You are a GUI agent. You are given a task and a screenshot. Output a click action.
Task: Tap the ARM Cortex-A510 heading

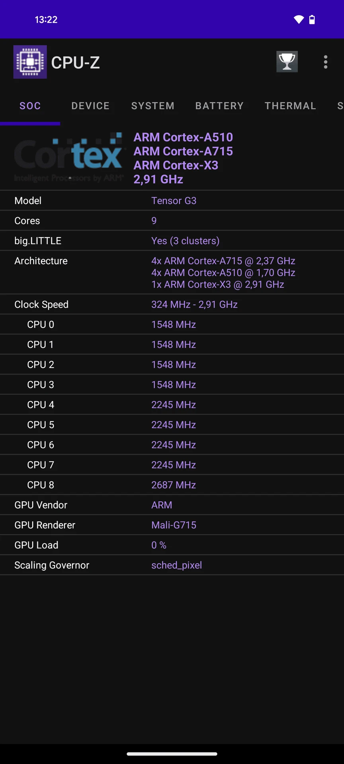click(x=183, y=137)
